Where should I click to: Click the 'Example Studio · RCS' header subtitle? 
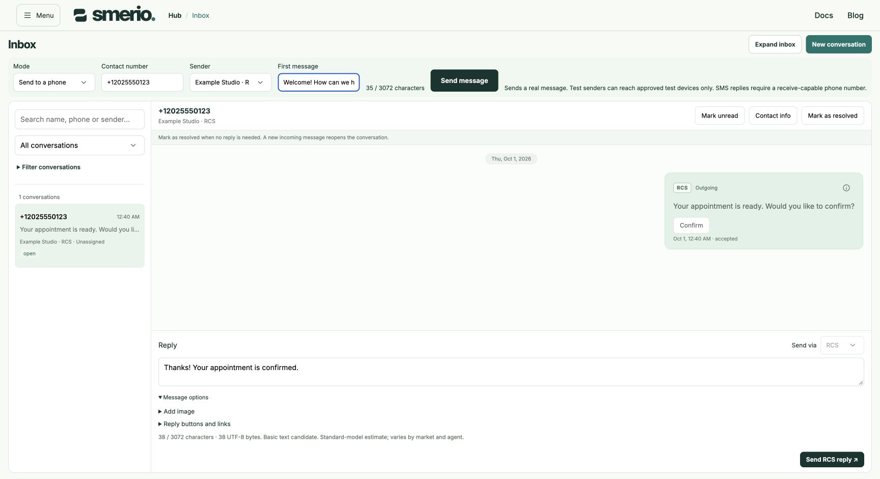[x=187, y=121]
